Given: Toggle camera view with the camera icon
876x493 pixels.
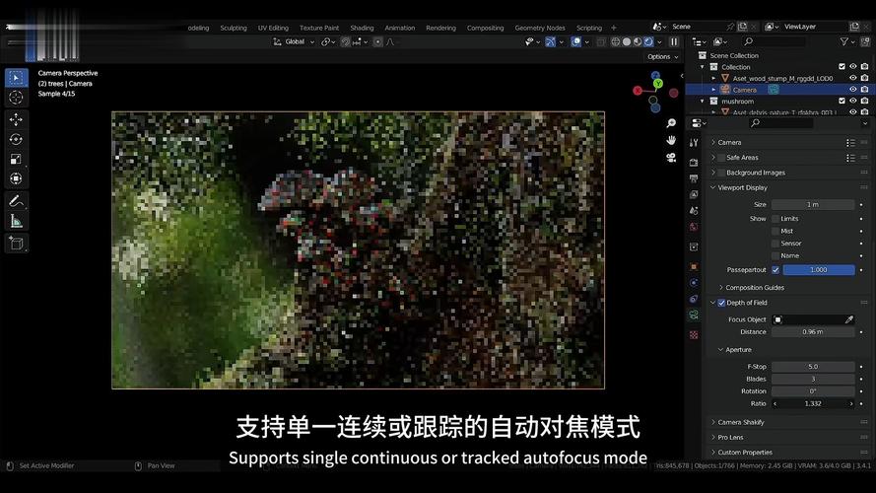Looking at the screenshot, I should [x=671, y=158].
